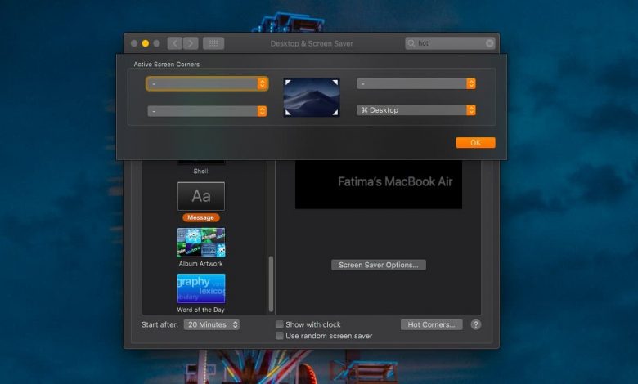Image resolution: width=638 pixels, height=384 pixels.
Task: Select the Word of the Day thumbnail
Action: click(201, 288)
